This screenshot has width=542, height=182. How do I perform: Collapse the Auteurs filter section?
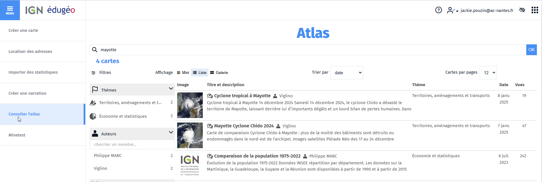(x=171, y=133)
